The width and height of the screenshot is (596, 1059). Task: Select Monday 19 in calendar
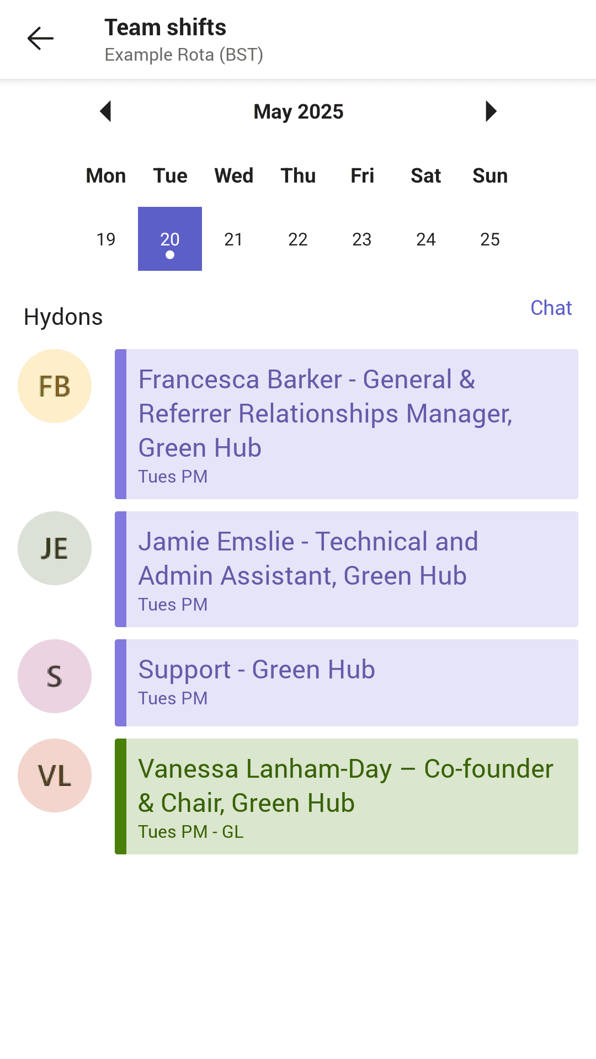coord(106,239)
